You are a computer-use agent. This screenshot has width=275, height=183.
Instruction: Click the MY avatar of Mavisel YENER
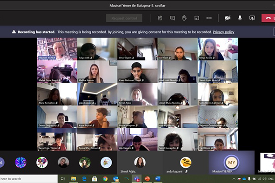[231, 163]
